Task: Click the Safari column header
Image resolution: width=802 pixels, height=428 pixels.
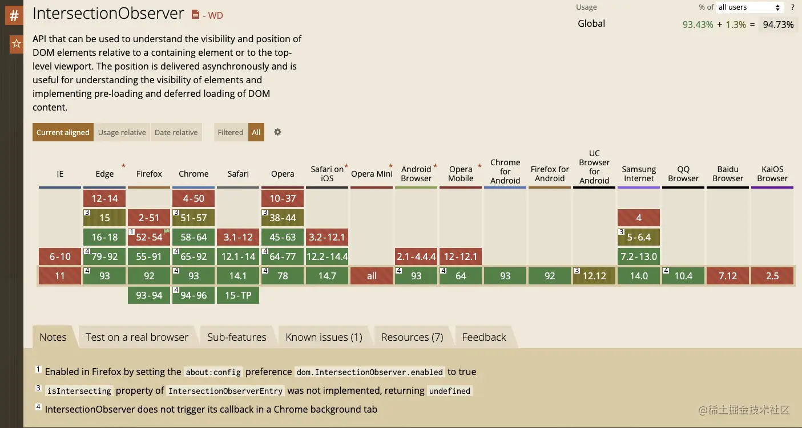Action: (x=238, y=174)
